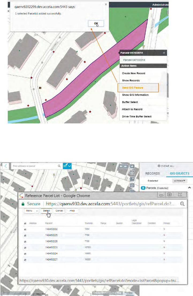Image resolution: width=193 pixels, height=296 pixels.
Task: Toggle checkbox for parcel 149450027
Action: tap(25, 260)
